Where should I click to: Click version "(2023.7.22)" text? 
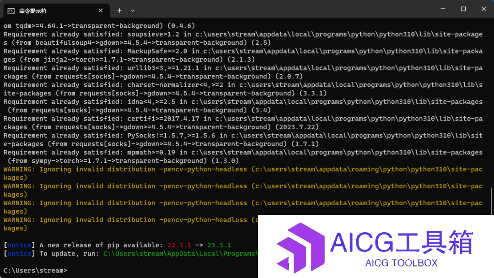point(297,127)
